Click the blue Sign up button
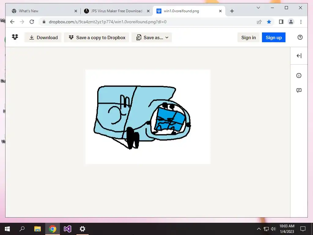Viewport: 313px width, 235px height. (x=274, y=38)
